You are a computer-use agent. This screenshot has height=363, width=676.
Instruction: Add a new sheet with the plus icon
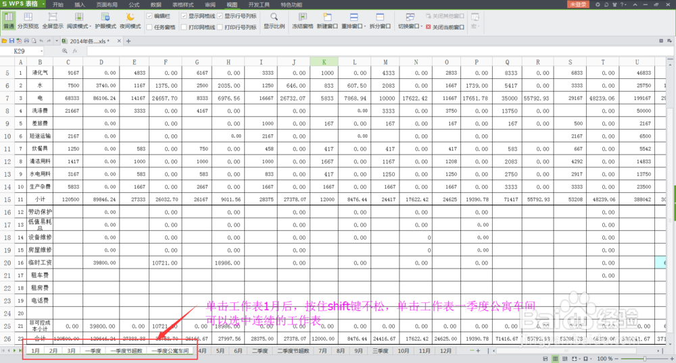pos(478,351)
